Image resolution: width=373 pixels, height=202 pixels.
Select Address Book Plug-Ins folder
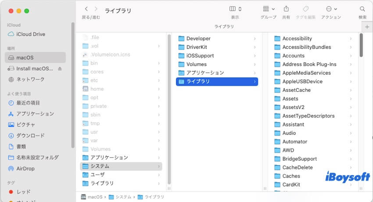(313, 64)
